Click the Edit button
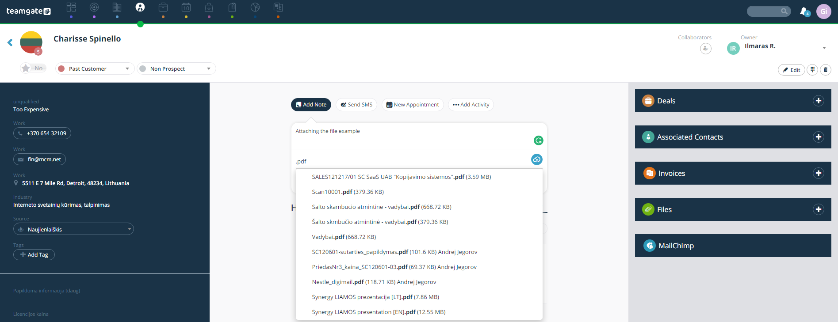 791,70
